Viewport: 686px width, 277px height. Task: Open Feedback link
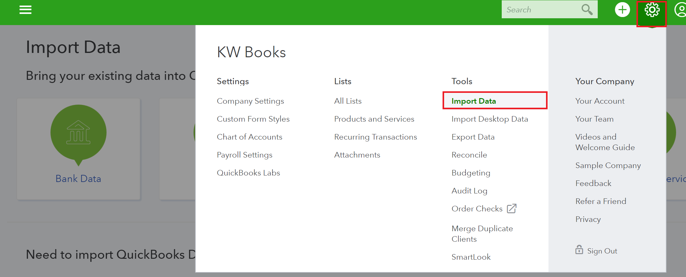coord(593,183)
